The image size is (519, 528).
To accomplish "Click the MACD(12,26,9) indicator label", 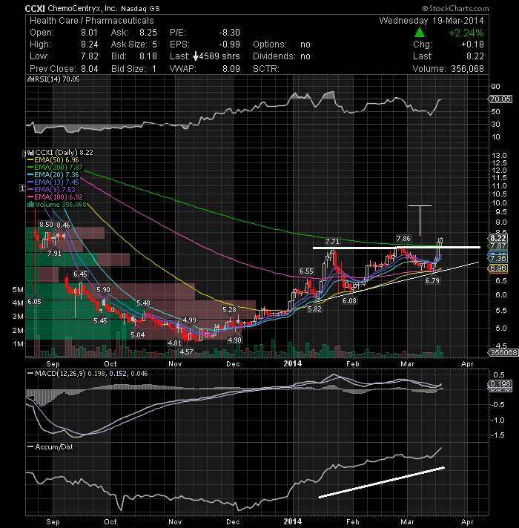I will point(61,374).
